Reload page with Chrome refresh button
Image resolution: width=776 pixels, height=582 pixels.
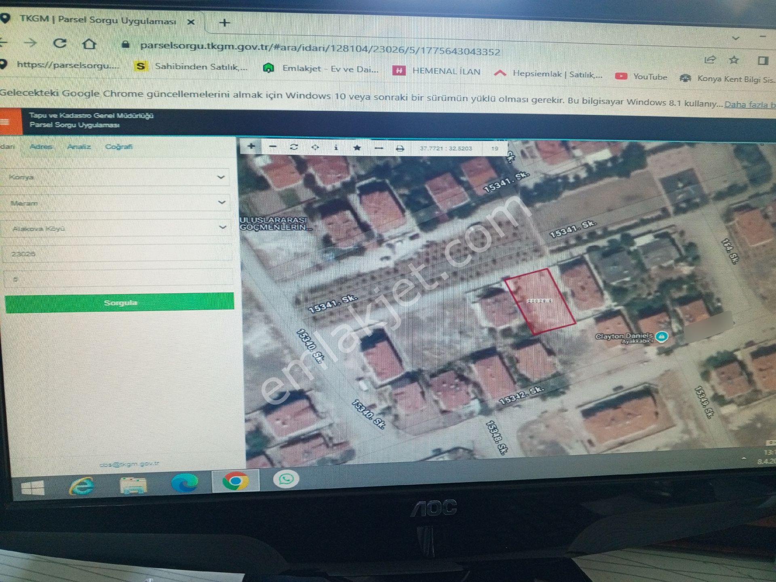coord(60,43)
